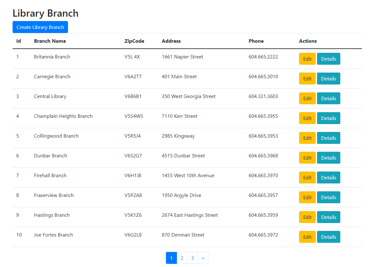View Details for Hastings Branch
This screenshot has width=391, height=267.
pos(328,217)
